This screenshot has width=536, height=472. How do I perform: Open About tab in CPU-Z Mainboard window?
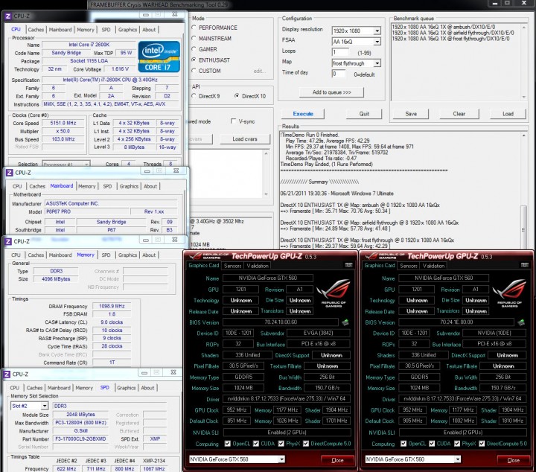tap(150, 186)
